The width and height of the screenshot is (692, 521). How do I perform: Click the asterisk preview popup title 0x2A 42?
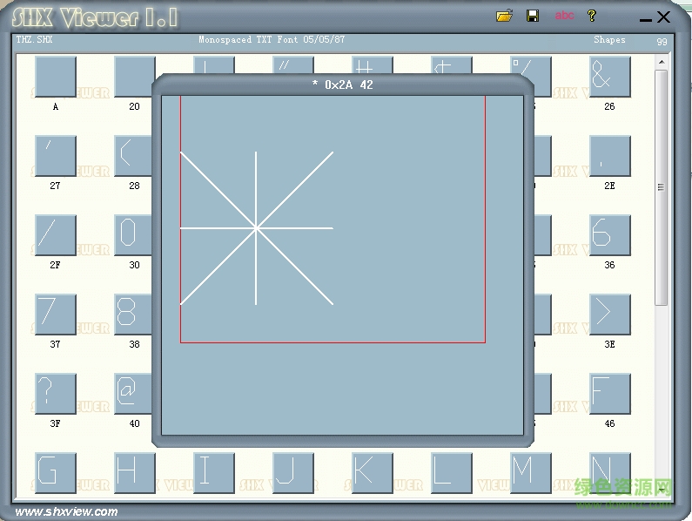click(342, 85)
